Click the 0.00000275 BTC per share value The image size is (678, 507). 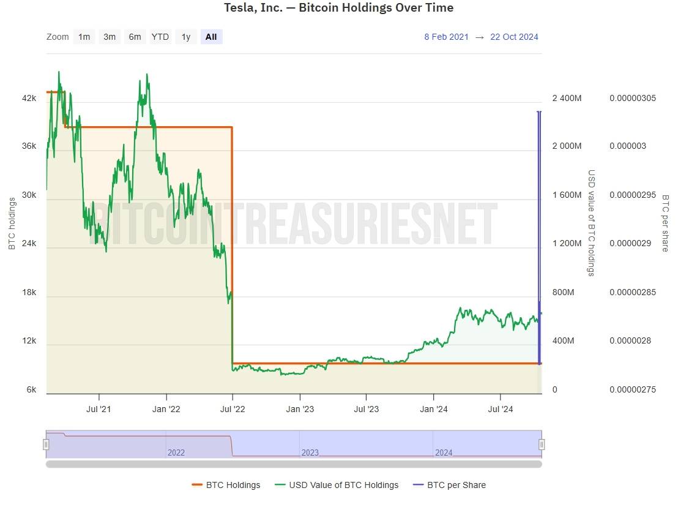pyautogui.click(x=633, y=389)
